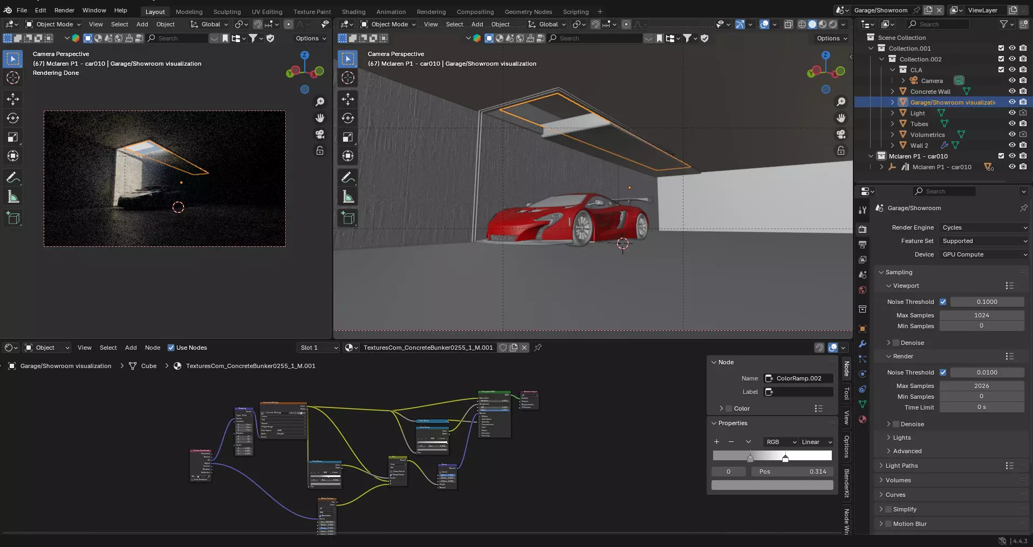Screen dimensions: 1033x547
Task: Click the zoom magnifier in left viewport
Action: pyautogui.click(x=320, y=102)
